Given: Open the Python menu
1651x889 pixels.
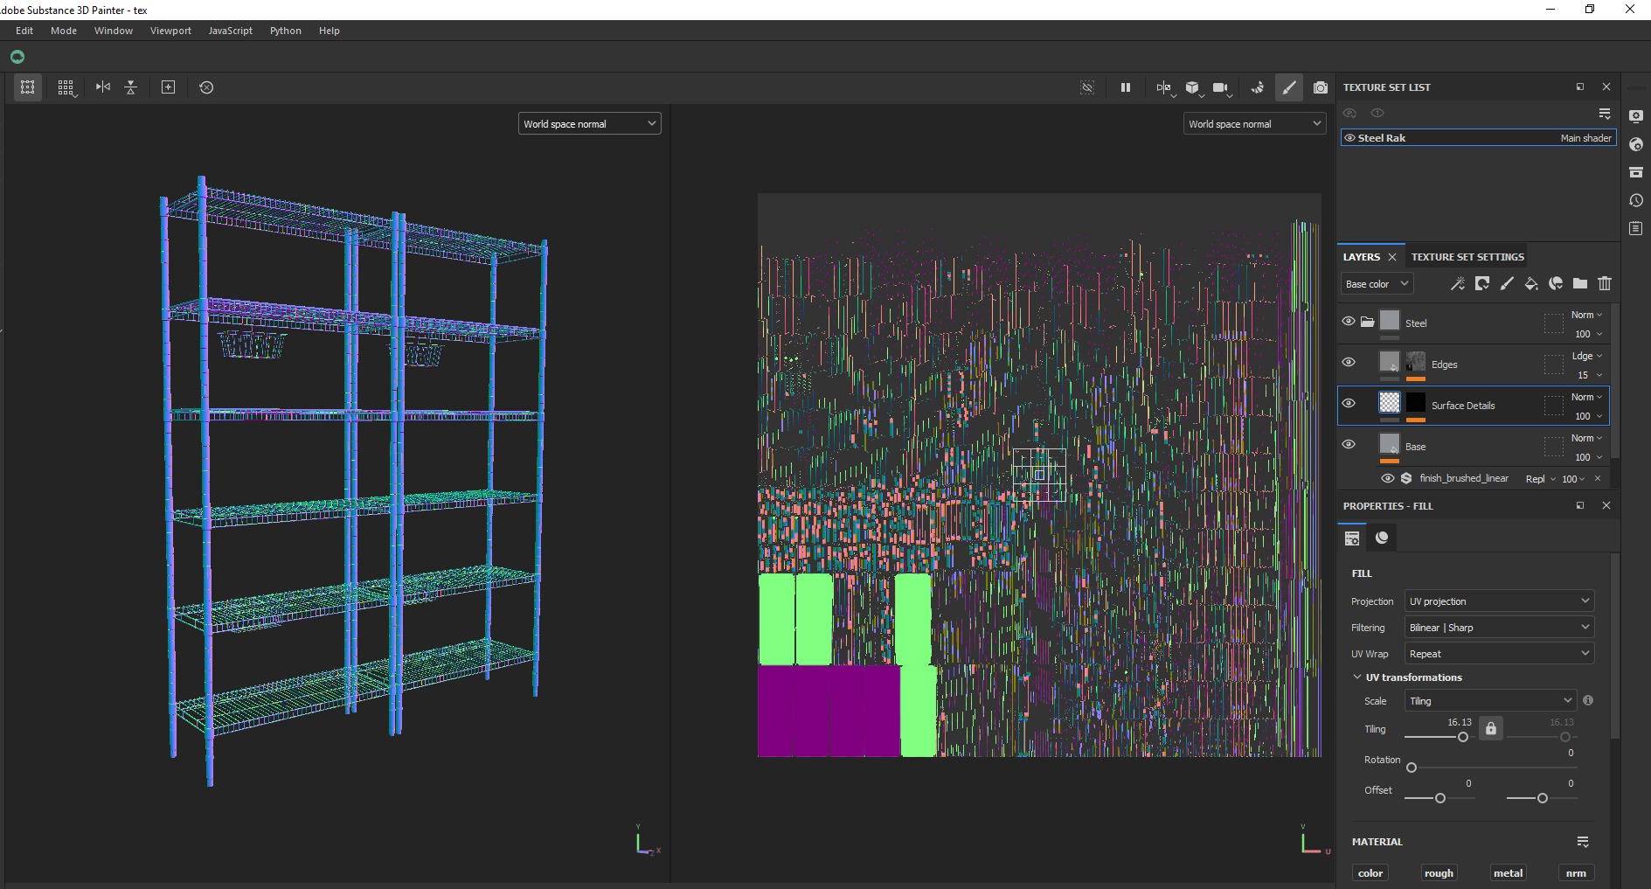Looking at the screenshot, I should [x=286, y=31].
